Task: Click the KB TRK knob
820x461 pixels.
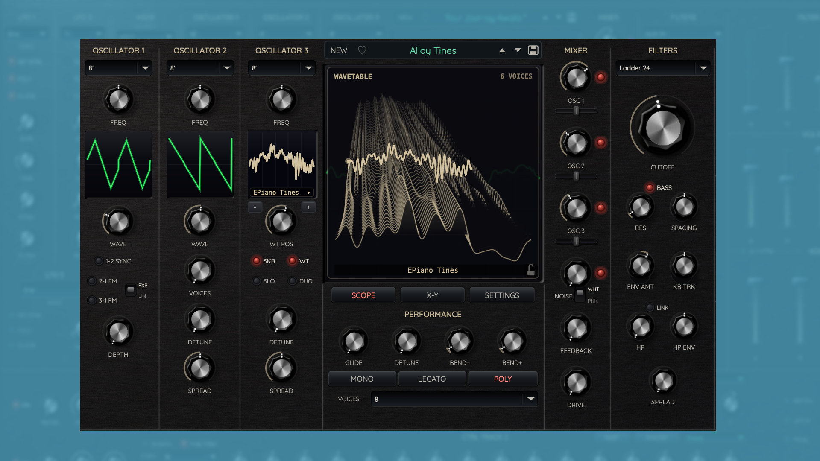Action: pos(684,266)
